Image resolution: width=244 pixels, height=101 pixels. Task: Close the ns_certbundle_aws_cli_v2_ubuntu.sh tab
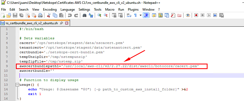[67, 23]
